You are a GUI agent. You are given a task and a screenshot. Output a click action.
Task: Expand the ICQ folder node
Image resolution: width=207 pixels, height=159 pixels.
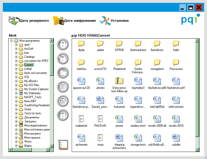tap(16, 77)
